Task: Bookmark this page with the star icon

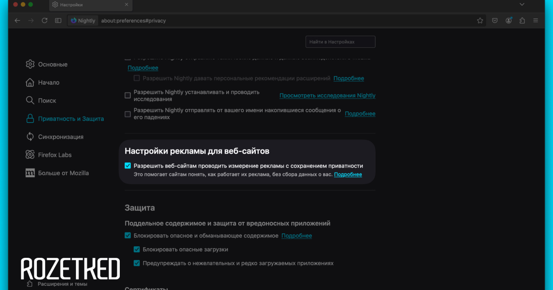Action: (480, 20)
